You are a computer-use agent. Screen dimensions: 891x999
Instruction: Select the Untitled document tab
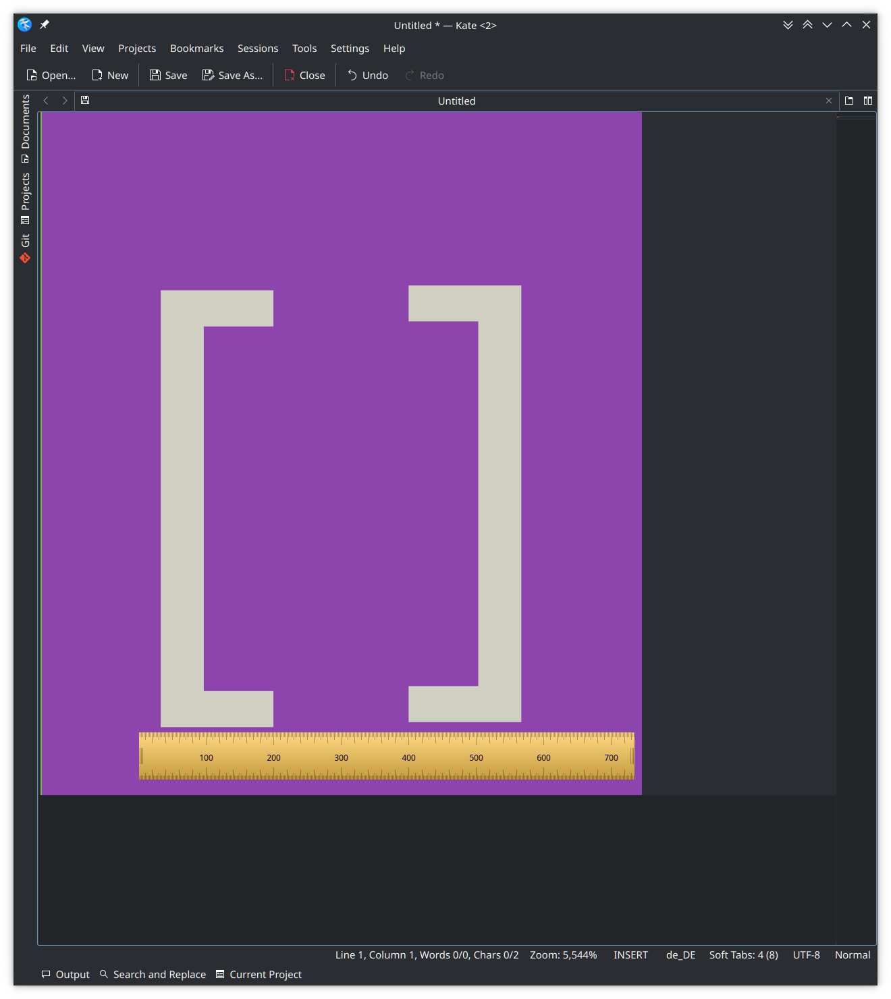tap(456, 101)
